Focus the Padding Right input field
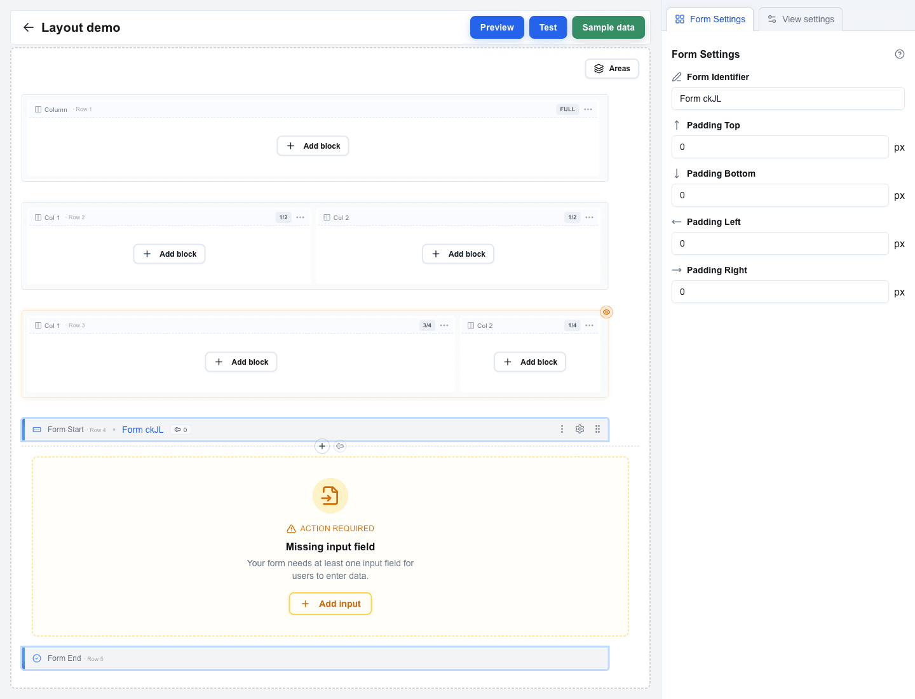Screen dimensions: 915x699 tap(780, 292)
